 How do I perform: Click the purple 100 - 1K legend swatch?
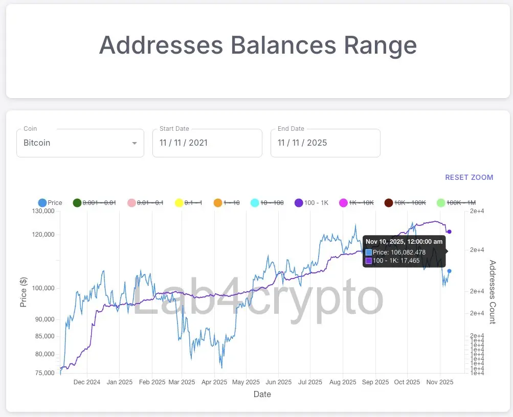click(299, 203)
